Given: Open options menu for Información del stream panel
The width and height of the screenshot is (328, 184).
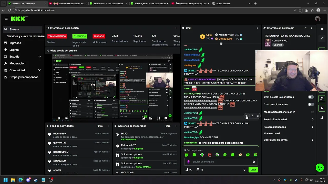Looking at the screenshot, I should coord(312,28).
